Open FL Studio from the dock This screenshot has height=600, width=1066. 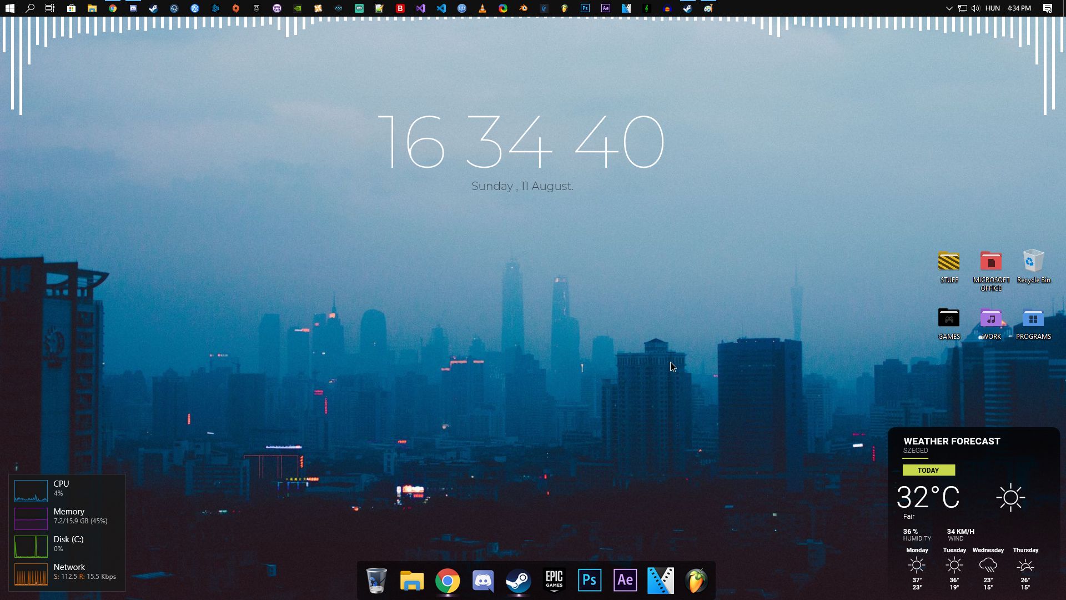(x=697, y=580)
